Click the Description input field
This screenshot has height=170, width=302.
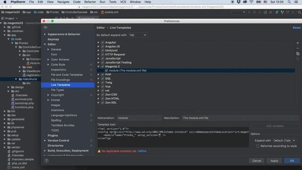pos(240,118)
